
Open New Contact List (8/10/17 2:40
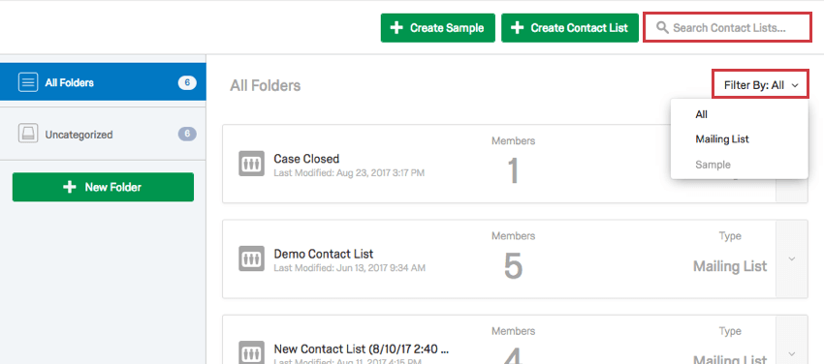pos(361,349)
